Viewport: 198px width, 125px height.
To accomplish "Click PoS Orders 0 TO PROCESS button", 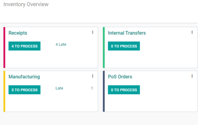I will click(124, 90).
